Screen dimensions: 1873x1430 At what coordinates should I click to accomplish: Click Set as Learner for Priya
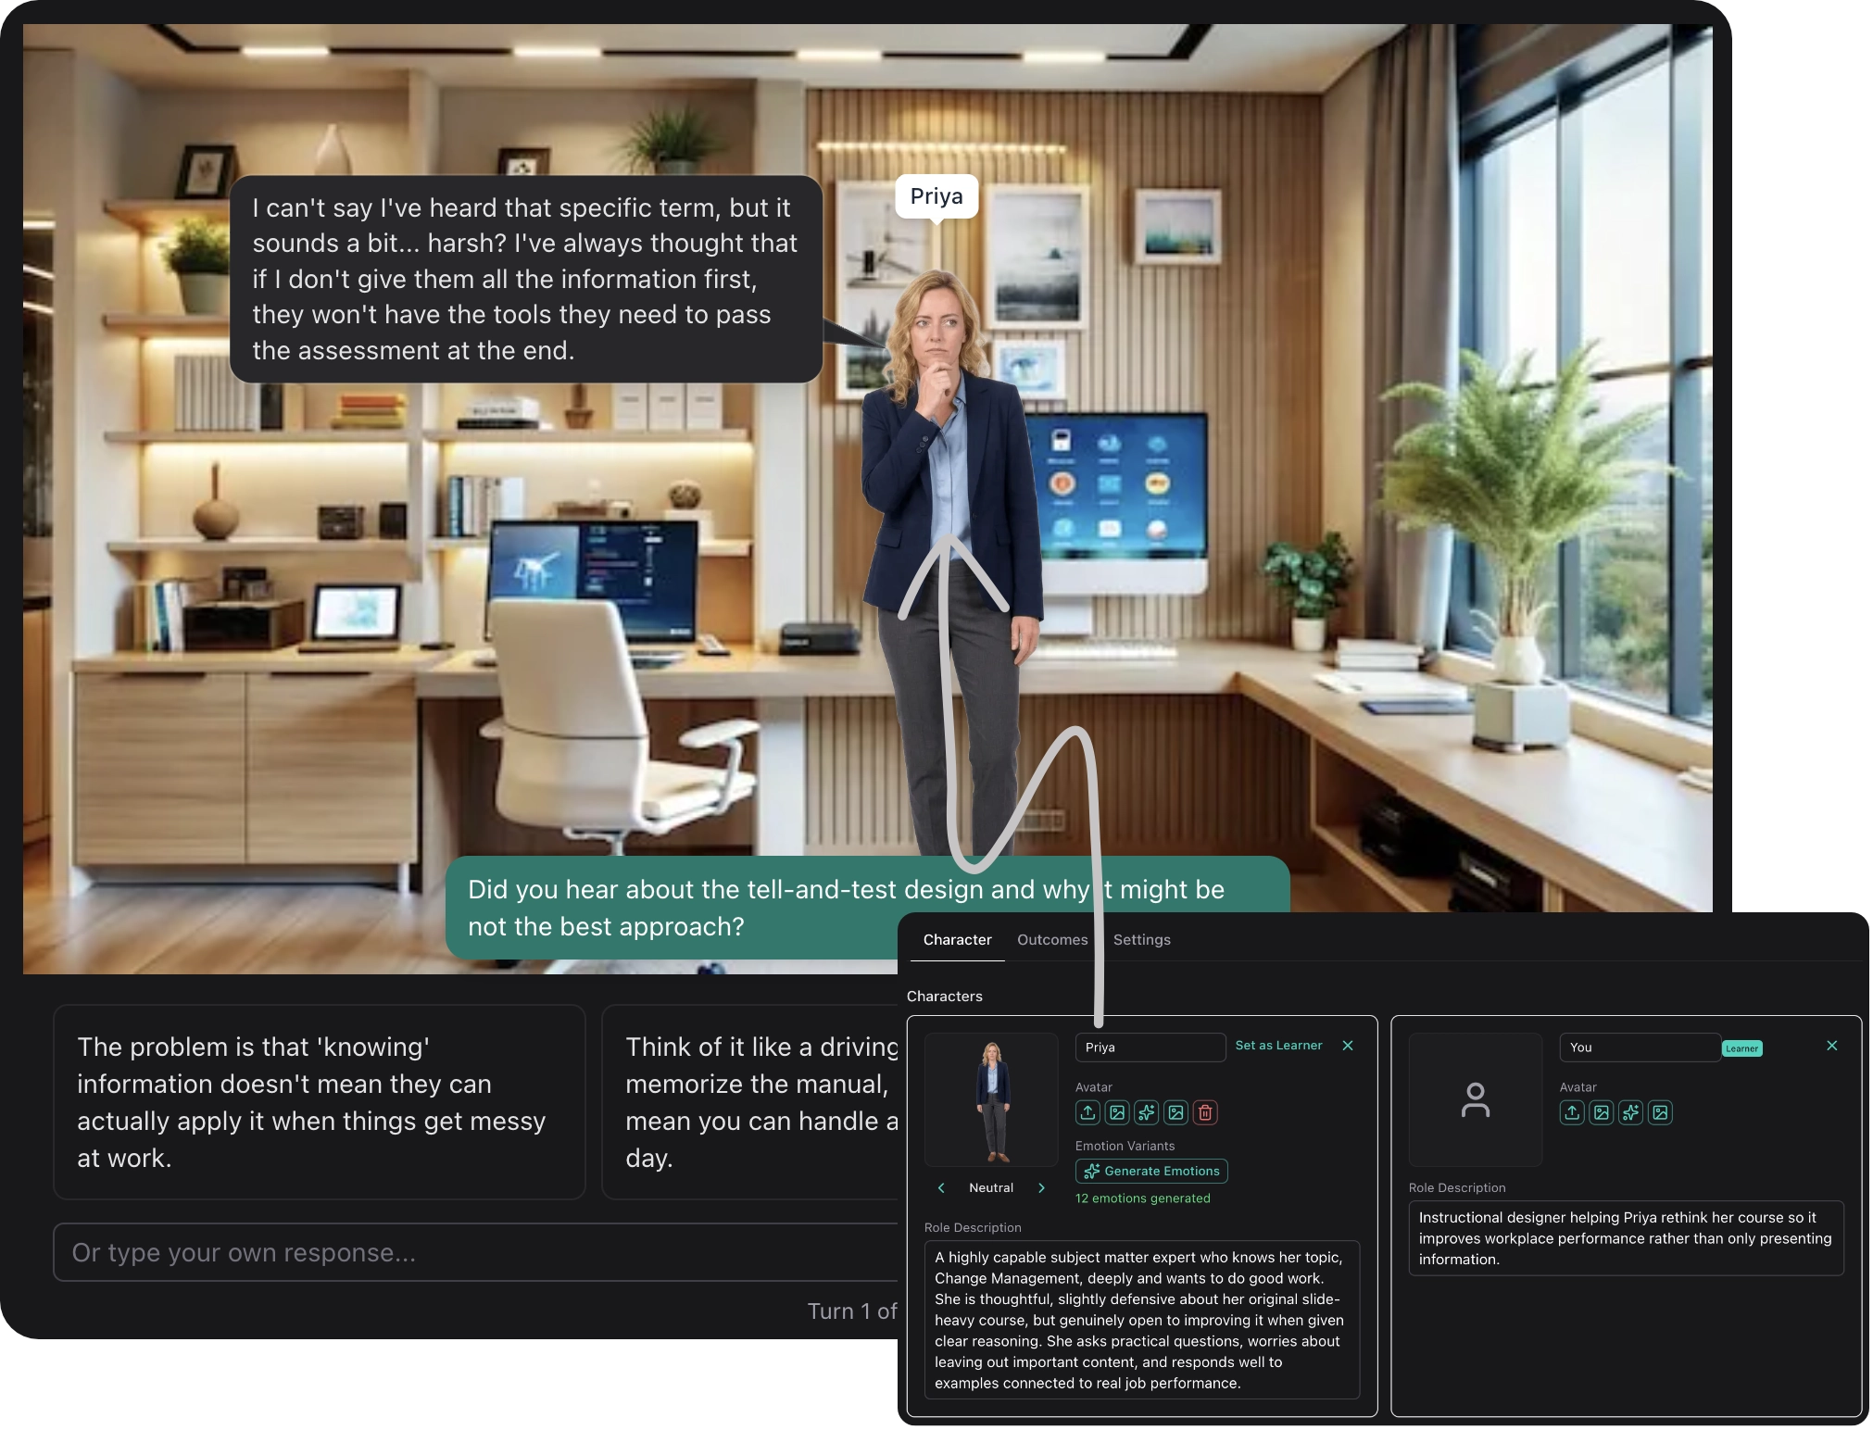point(1278,1046)
